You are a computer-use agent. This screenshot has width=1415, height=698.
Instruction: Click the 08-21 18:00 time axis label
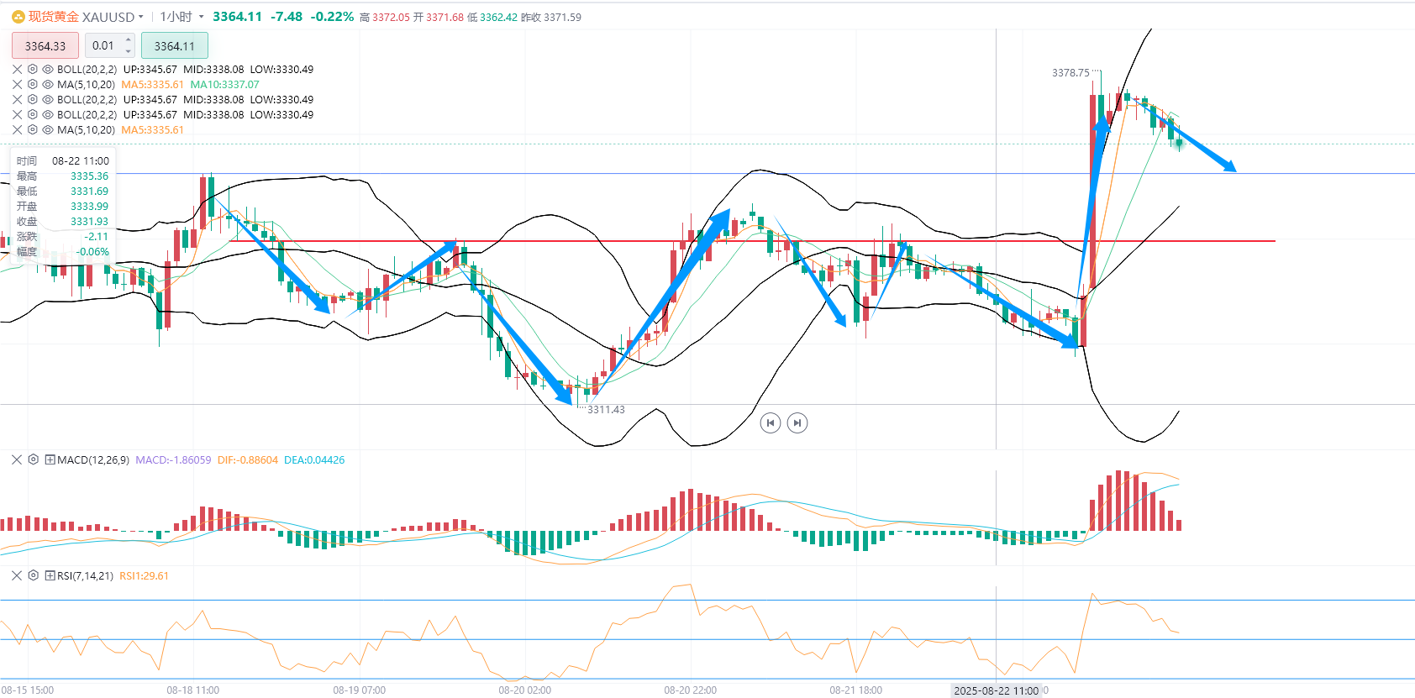pyautogui.click(x=856, y=690)
